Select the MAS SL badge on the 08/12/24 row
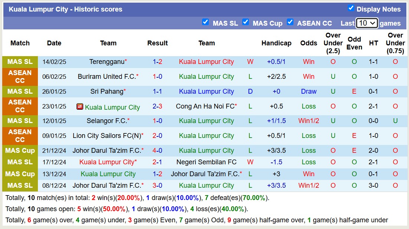Viewport: 409px width, 229px height. 20,186
